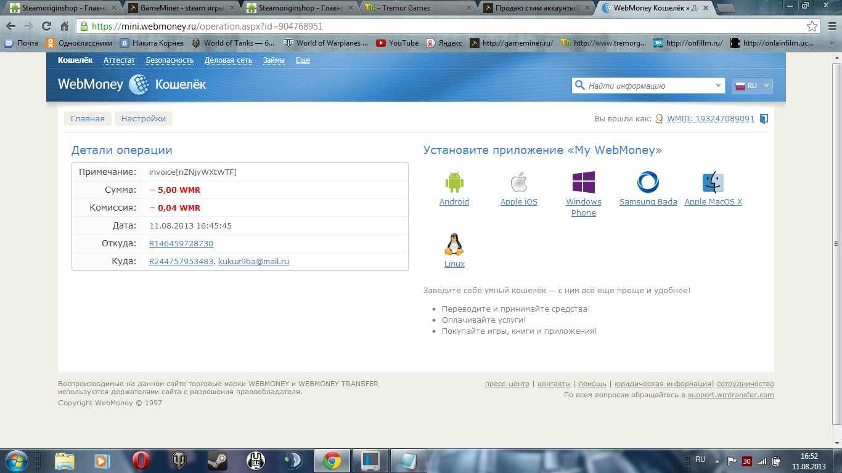This screenshot has width=842, height=473.
Task: Open the World of Tanks taskbar icon
Action: (x=180, y=460)
